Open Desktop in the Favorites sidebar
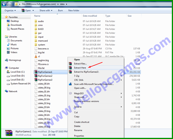173x139 pixels. (15, 21)
